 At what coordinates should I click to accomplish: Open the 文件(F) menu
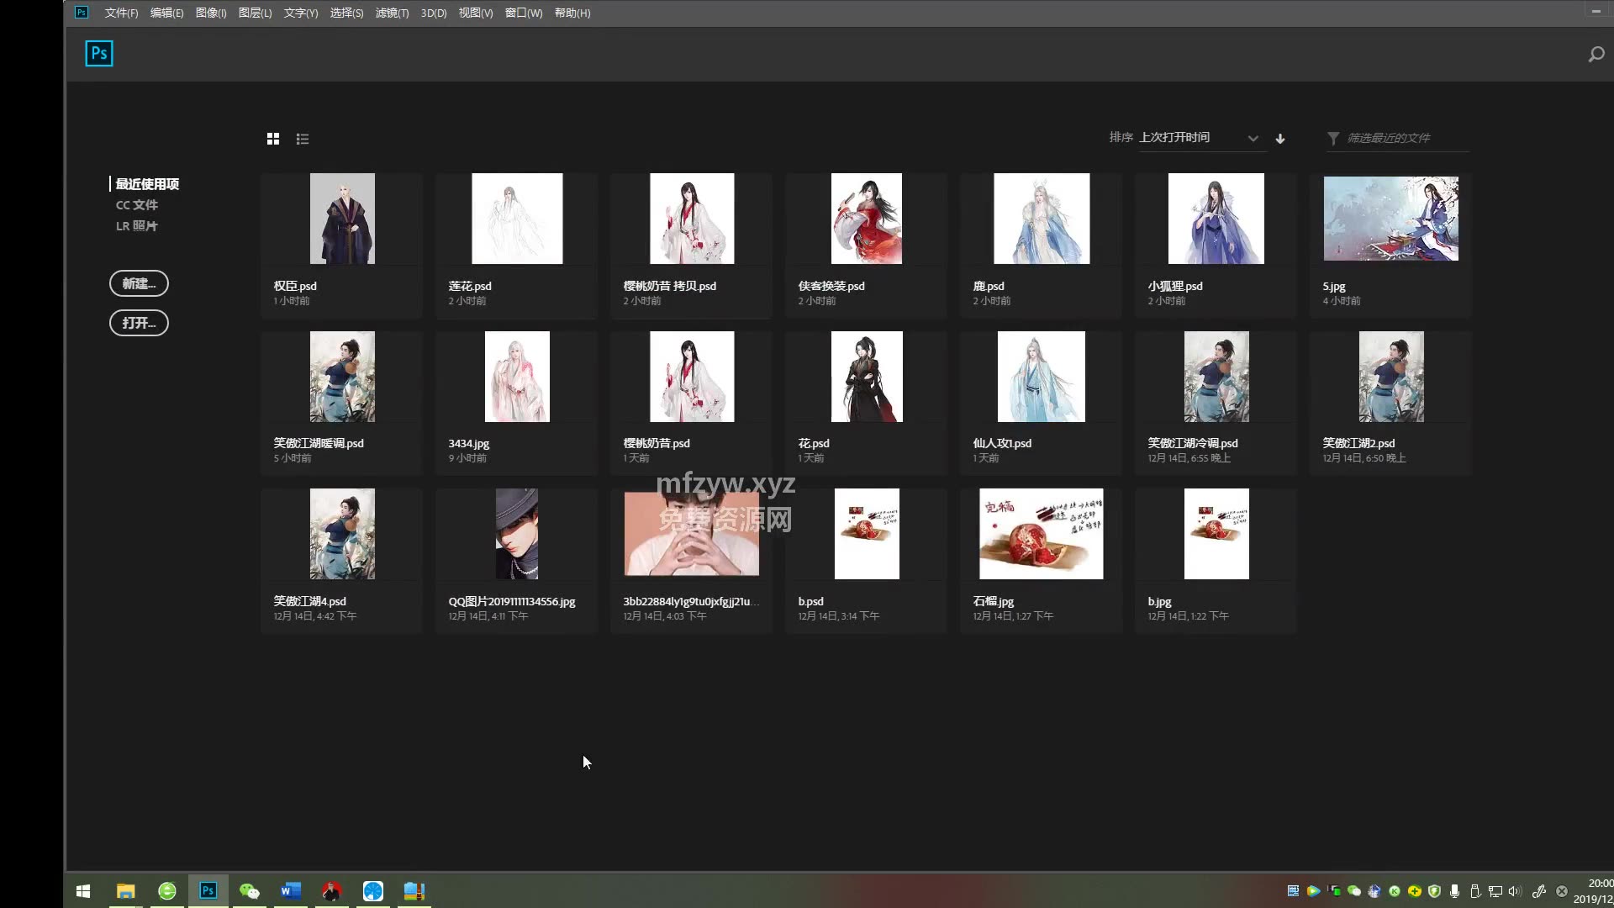click(x=121, y=13)
